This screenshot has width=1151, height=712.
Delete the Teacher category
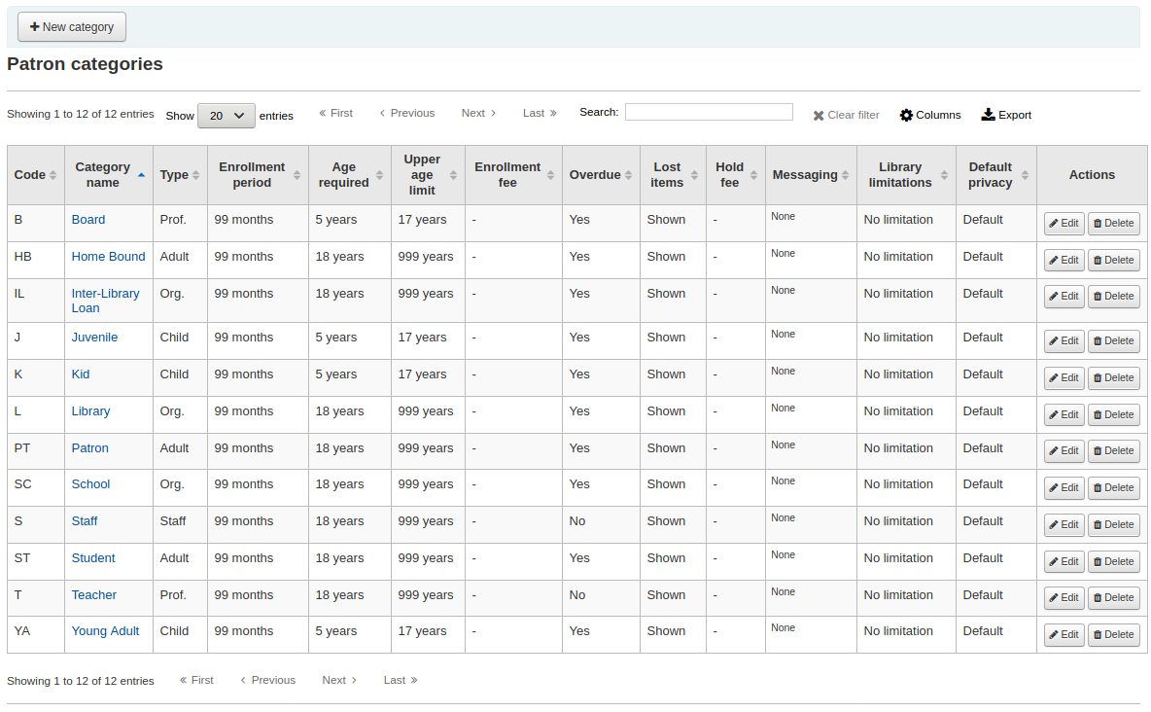click(x=1113, y=597)
